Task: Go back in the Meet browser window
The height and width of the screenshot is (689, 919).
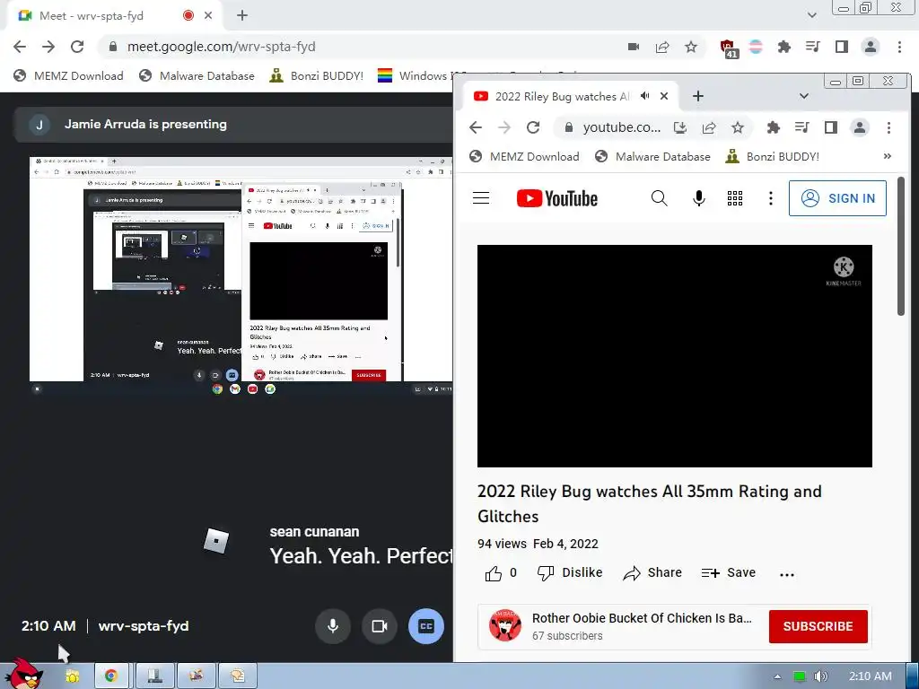Action: [x=20, y=47]
